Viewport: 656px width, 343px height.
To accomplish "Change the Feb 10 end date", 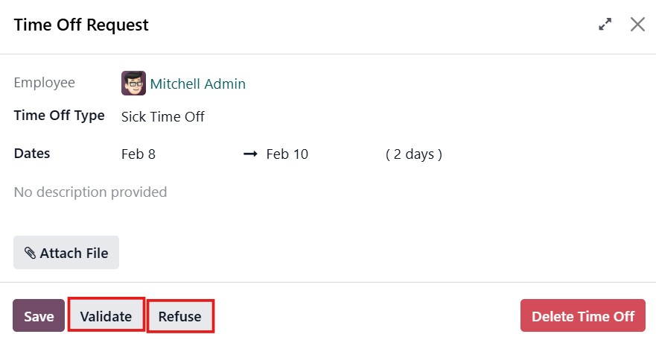I will pos(287,154).
